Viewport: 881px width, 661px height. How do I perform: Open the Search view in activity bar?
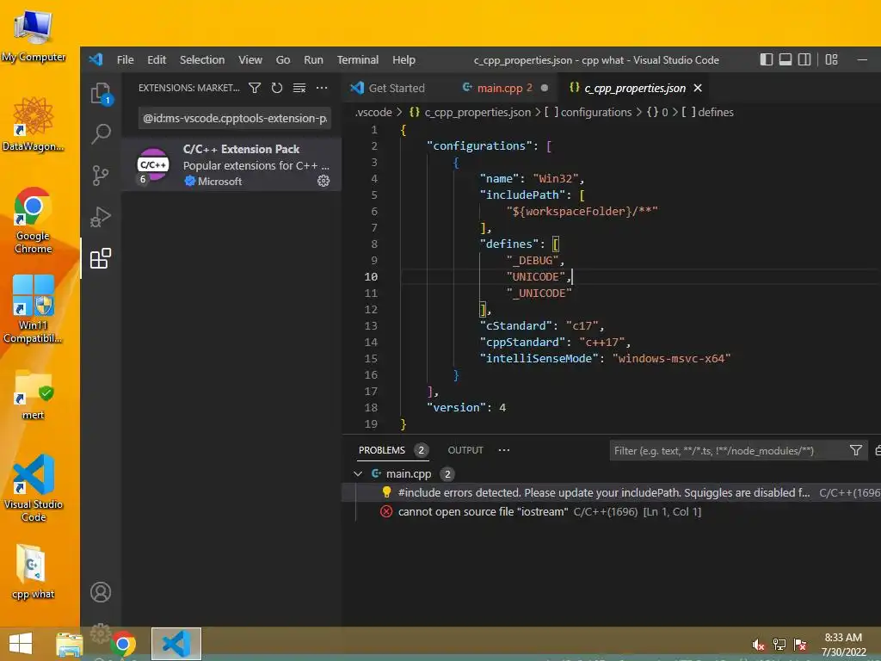click(x=102, y=133)
